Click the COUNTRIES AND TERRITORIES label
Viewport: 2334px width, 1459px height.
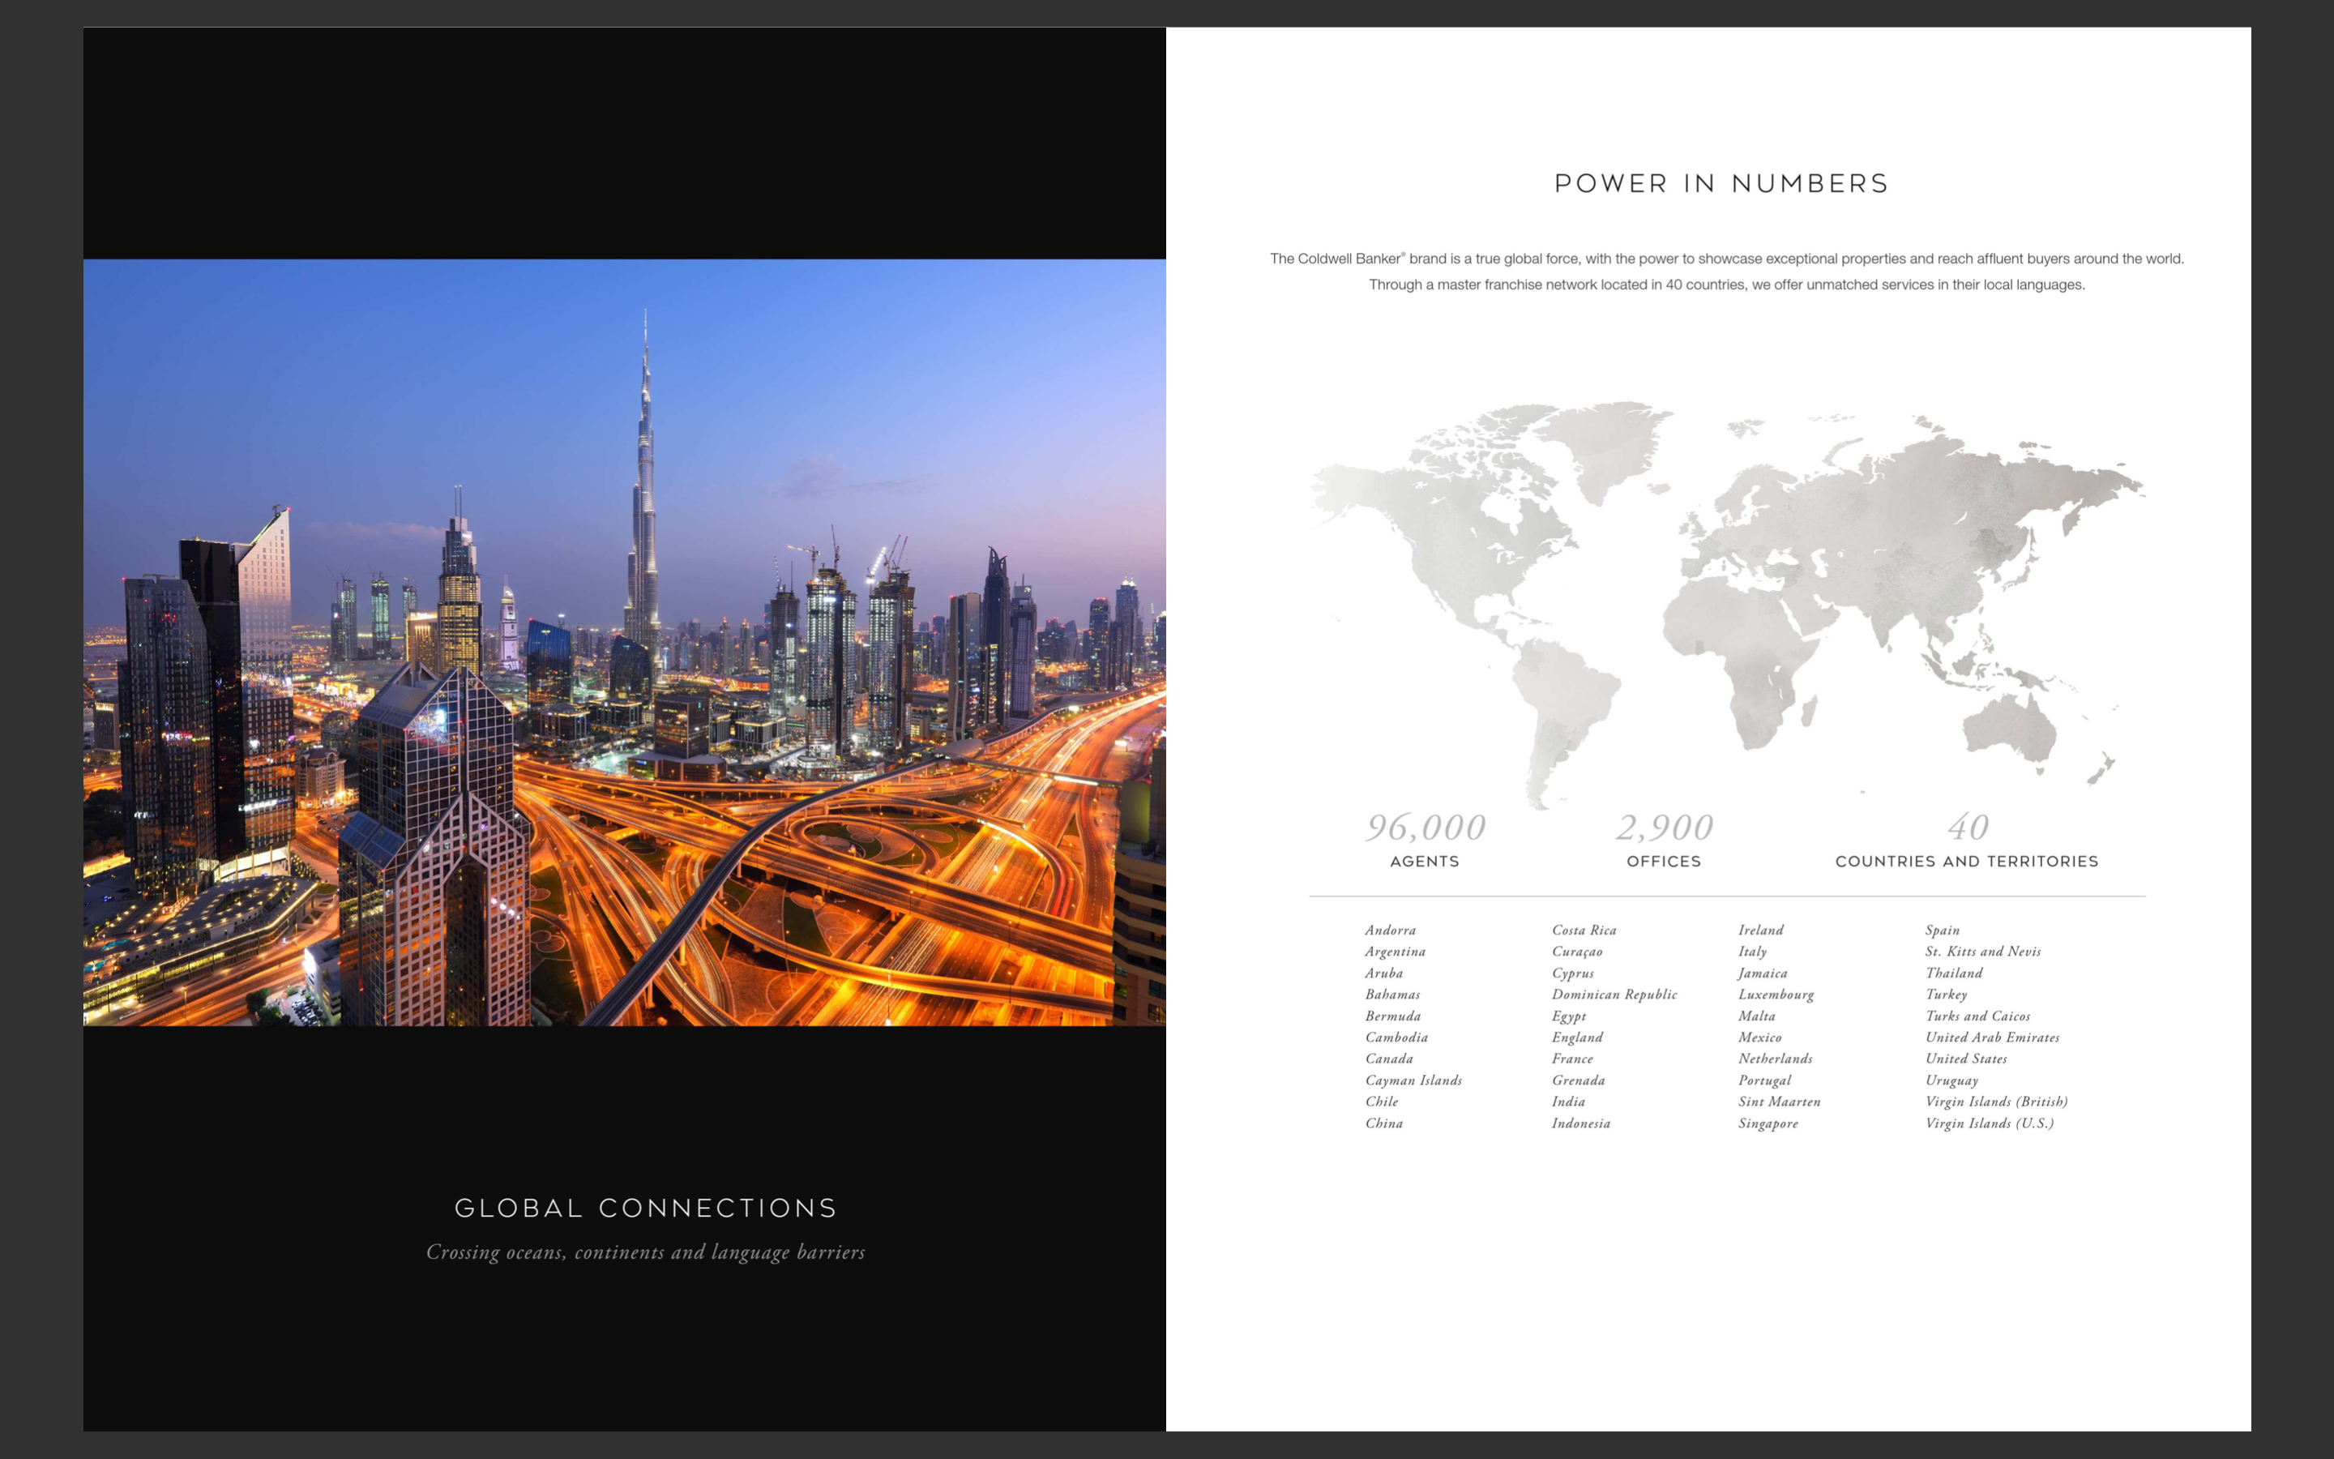point(1967,862)
